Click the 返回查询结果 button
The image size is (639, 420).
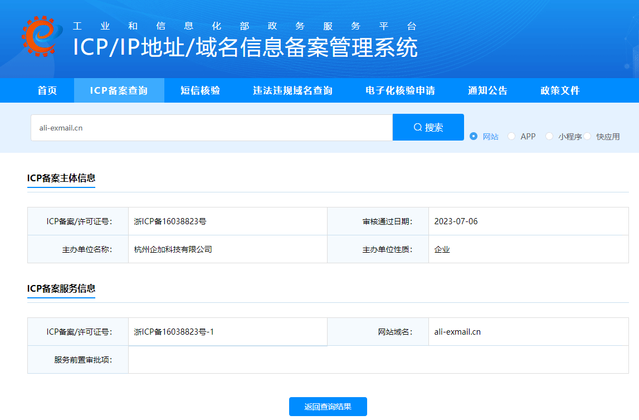point(328,406)
